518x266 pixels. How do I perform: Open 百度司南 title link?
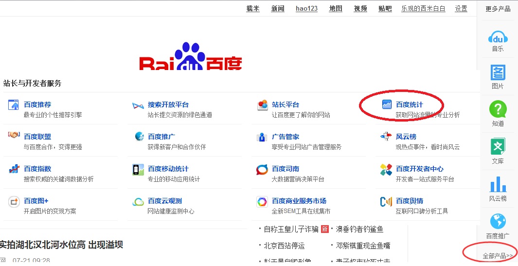[286, 169]
